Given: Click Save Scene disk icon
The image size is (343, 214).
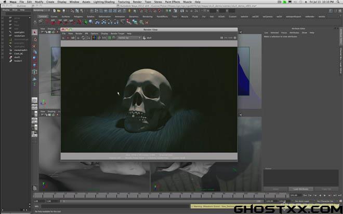Looking at the screenshot, I should [x=63, y=11].
